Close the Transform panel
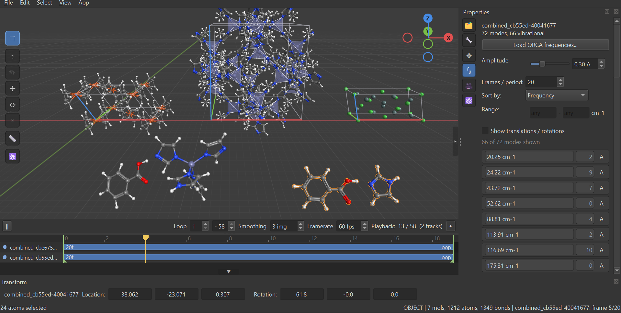The image size is (621, 313). pyautogui.click(x=616, y=282)
